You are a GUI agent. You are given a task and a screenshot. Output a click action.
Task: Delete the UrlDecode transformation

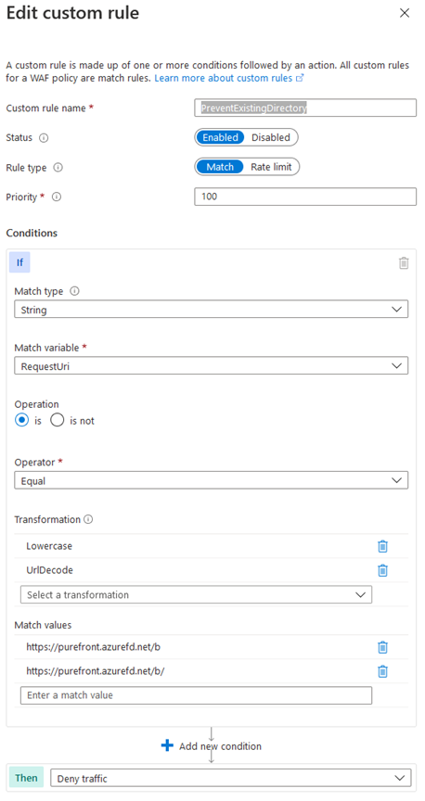[382, 570]
